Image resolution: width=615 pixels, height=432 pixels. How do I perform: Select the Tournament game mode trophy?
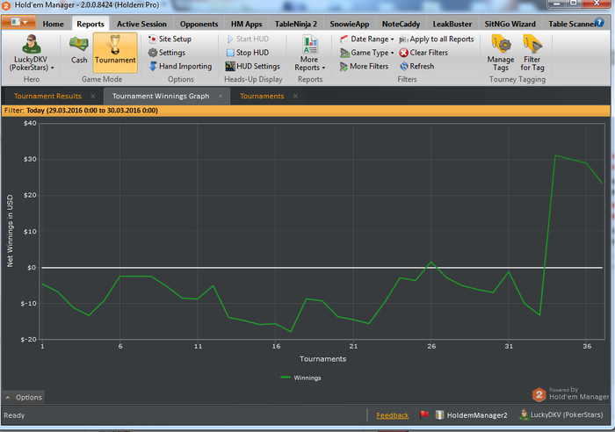(115, 52)
